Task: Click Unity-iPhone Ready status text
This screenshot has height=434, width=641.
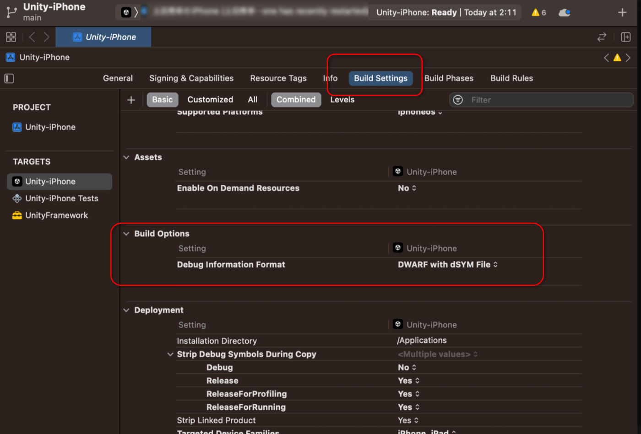Action: pyautogui.click(x=446, y=12)
